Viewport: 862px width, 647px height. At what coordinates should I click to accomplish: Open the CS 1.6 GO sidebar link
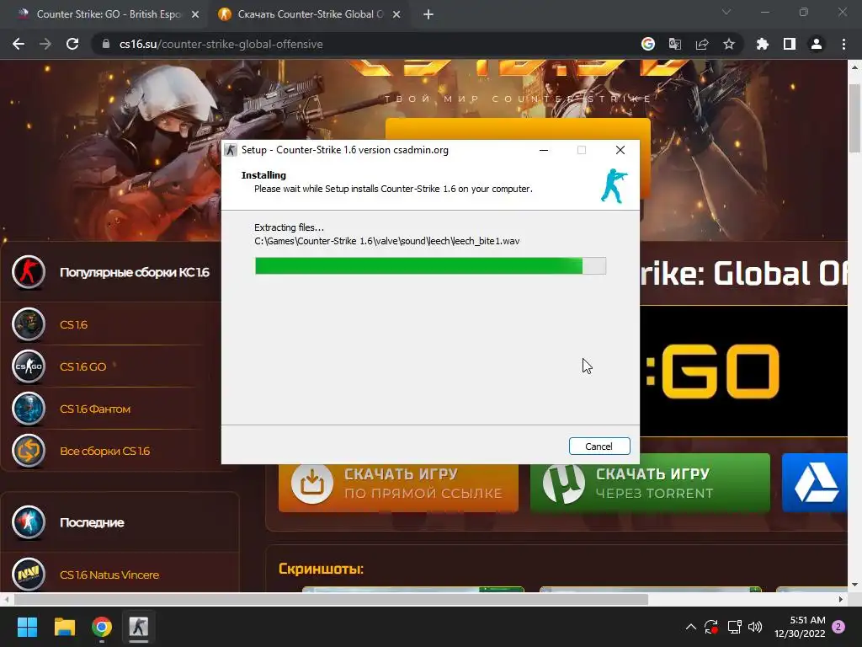(83, 367)
